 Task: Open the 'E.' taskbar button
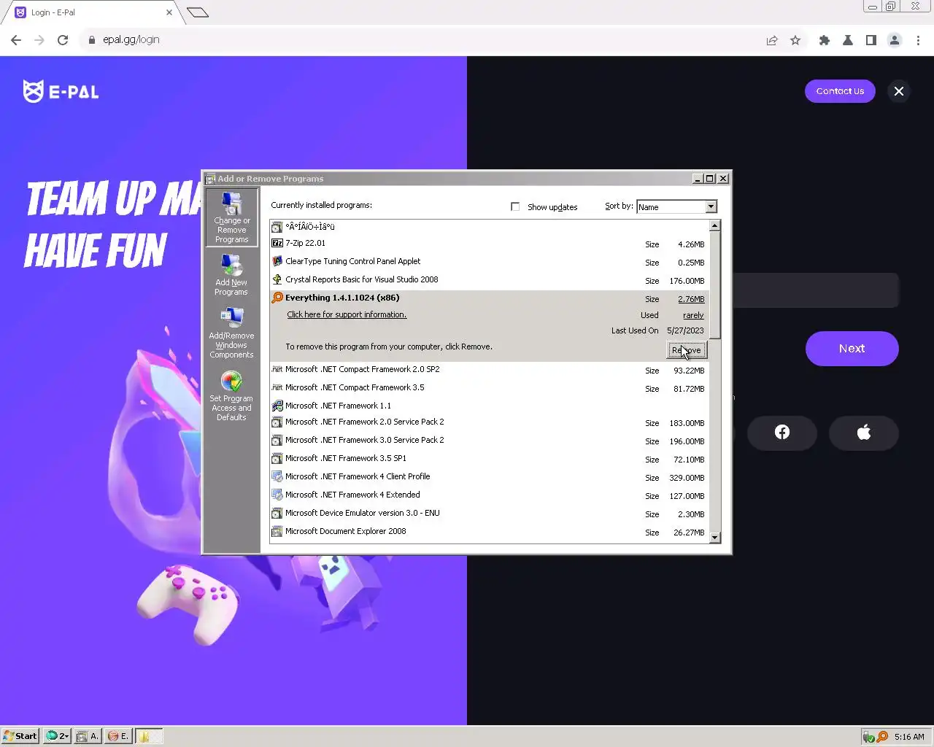(118, 736)
